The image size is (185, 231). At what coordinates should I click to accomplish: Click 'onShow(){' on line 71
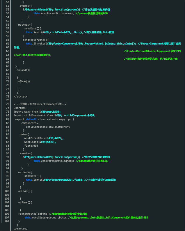pyautogui.click(x=24, y=81)
